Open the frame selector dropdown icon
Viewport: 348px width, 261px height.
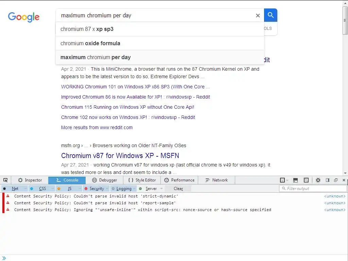click(284, 180)
